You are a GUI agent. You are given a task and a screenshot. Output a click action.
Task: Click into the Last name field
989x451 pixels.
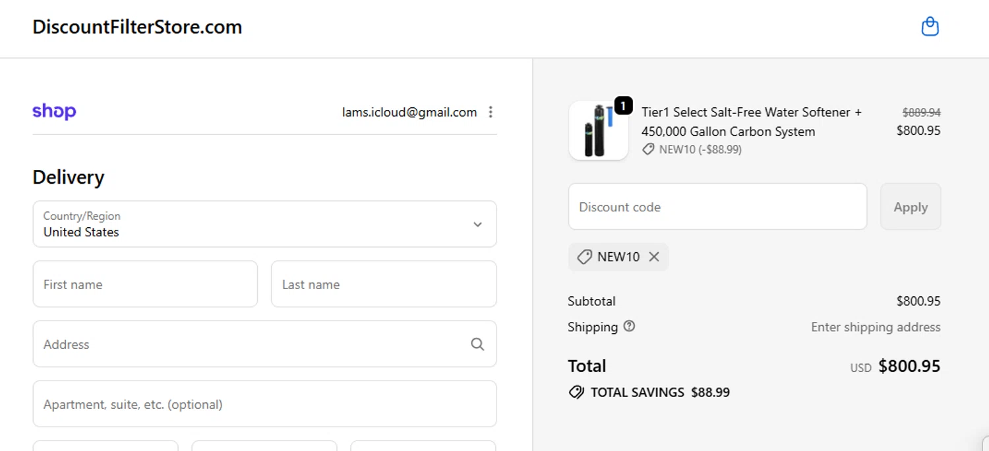(383, 284)
